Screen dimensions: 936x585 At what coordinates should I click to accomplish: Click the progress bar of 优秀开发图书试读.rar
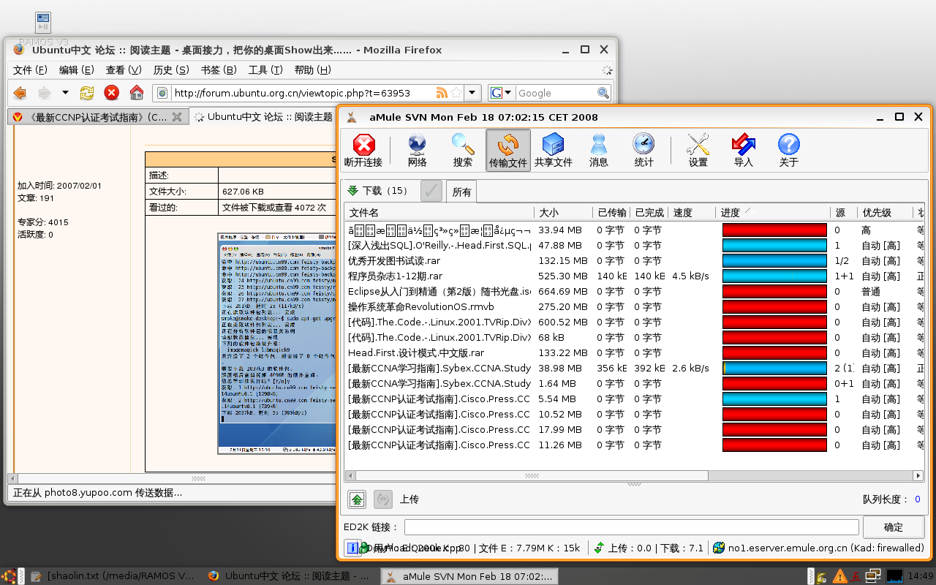(x=774, y=260)
